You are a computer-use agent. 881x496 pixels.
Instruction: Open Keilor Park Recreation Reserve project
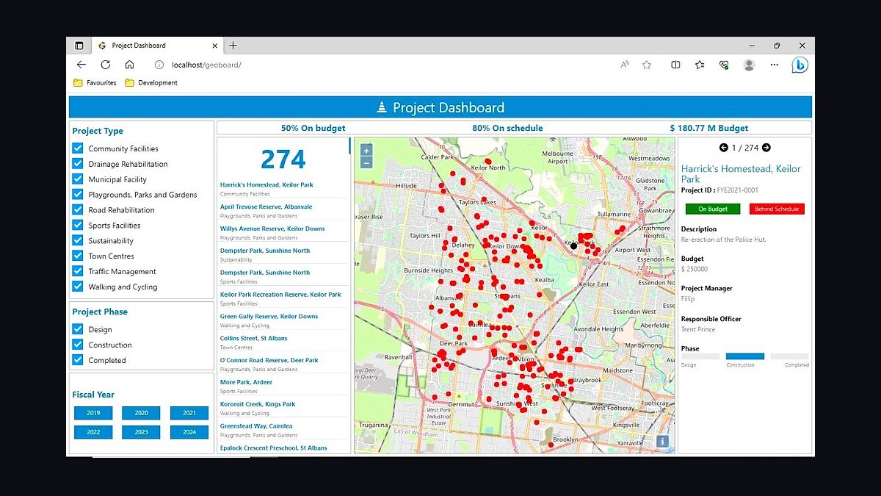pos(280,294)
